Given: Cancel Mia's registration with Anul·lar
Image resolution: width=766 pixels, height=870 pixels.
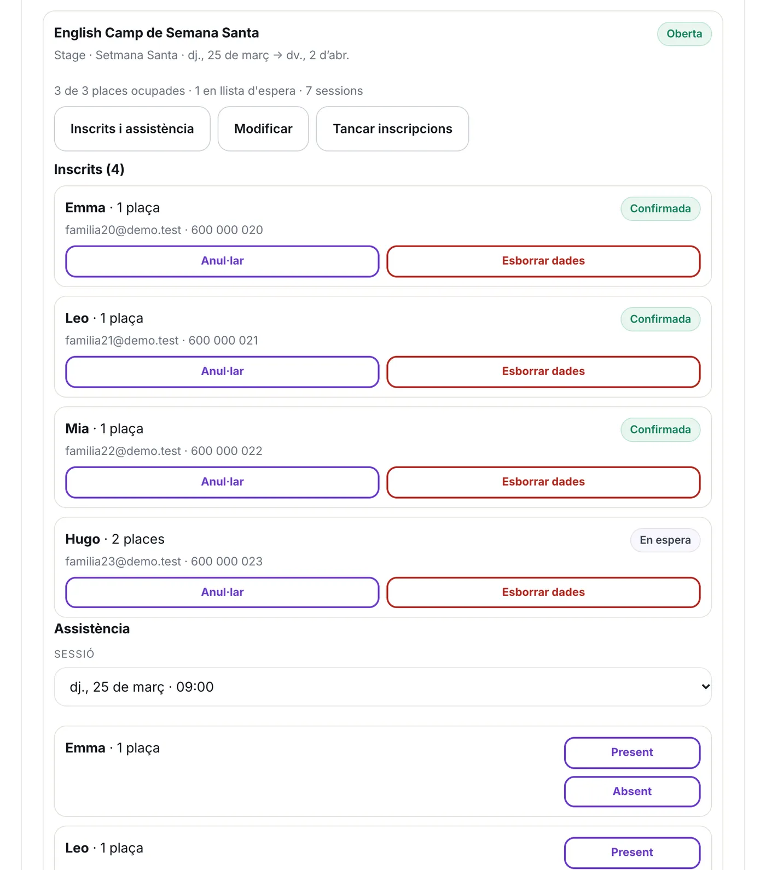Looking at the screenshot, I should point(222,482).
